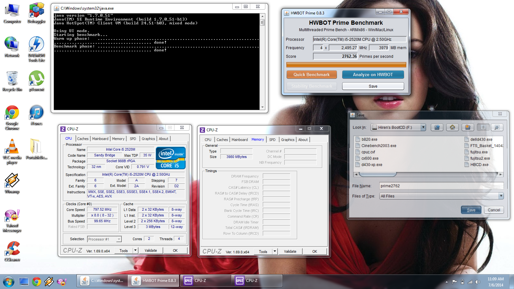The height and width of the screenshot is (289, 514).
Task: Open the volume icon in system tray
Action: click(x=478, y=282)
